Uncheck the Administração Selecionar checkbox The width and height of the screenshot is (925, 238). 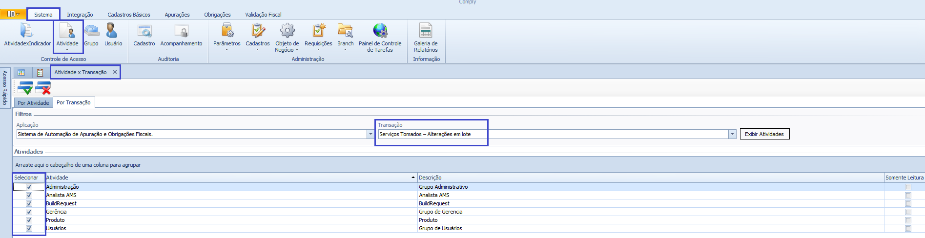coord(29,187)
